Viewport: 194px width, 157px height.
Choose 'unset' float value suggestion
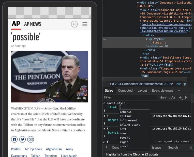[135, 147]
